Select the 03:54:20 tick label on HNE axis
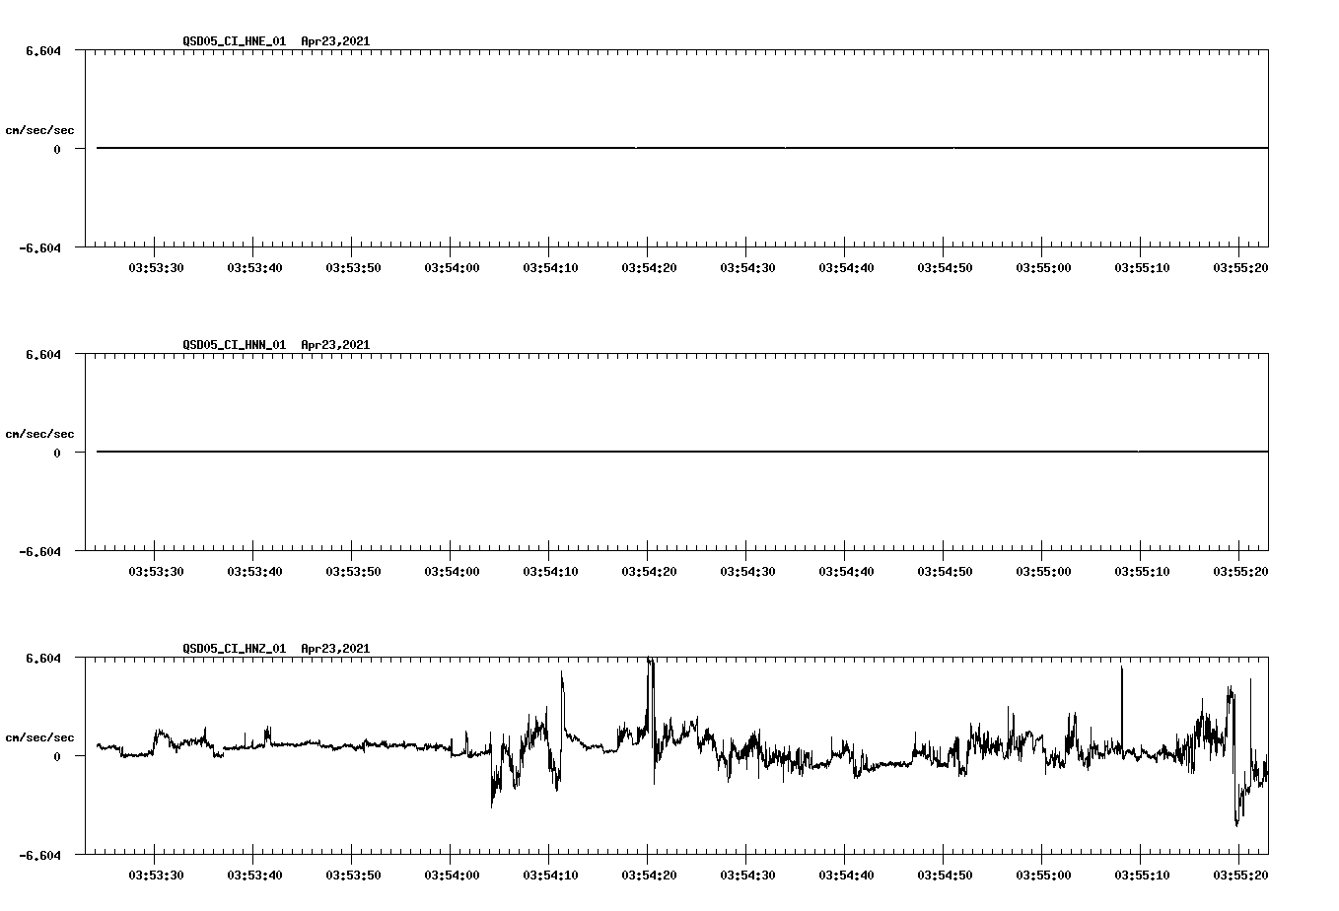 [x=648, y=265]
